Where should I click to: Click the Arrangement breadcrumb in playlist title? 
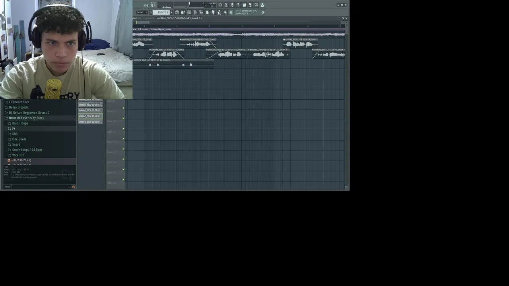click(x=146, y=18)
